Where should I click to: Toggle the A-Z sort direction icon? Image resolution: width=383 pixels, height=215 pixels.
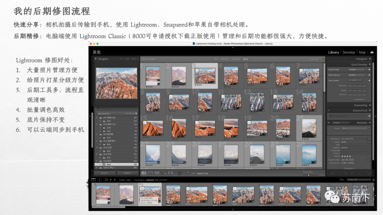188,173
